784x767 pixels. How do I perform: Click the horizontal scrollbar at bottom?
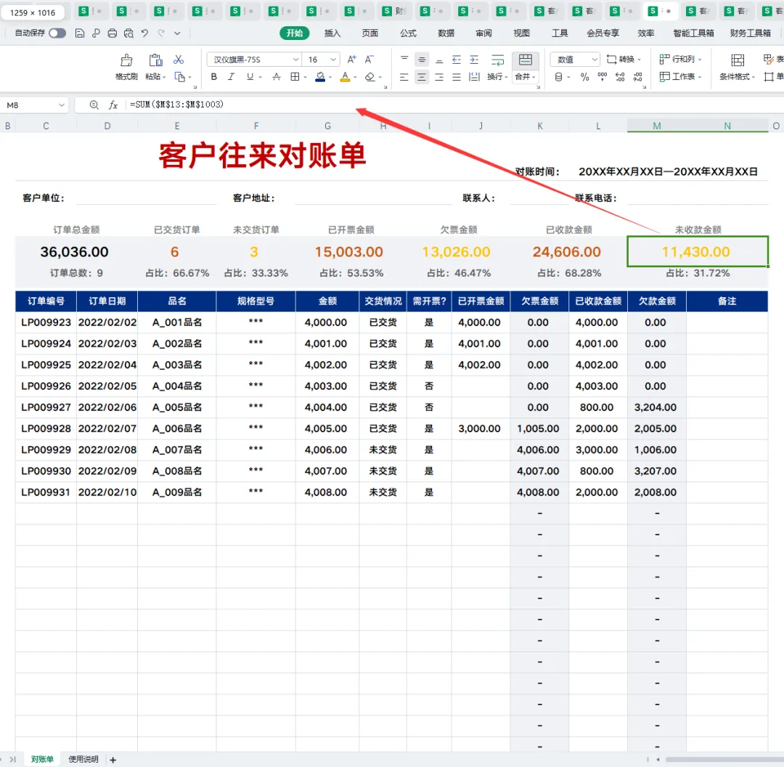point(724,760)
